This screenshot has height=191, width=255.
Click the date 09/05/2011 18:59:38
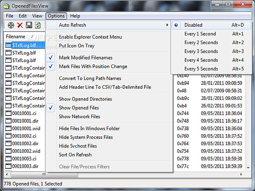point(221,158)
